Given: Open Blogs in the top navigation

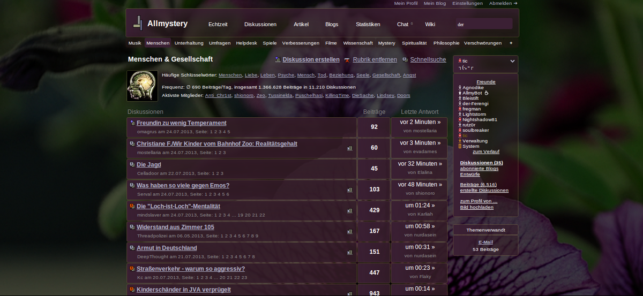Looking at the screenshot, I should [332, 24].
